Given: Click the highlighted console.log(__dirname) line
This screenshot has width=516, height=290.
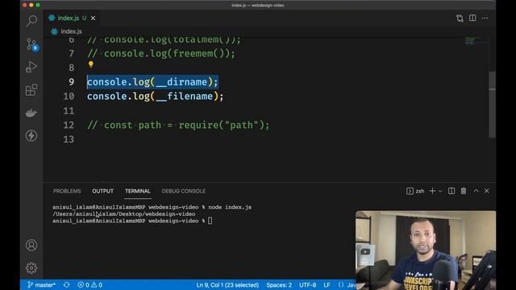Looking at the screenshot, I should (x=152, y=82).
